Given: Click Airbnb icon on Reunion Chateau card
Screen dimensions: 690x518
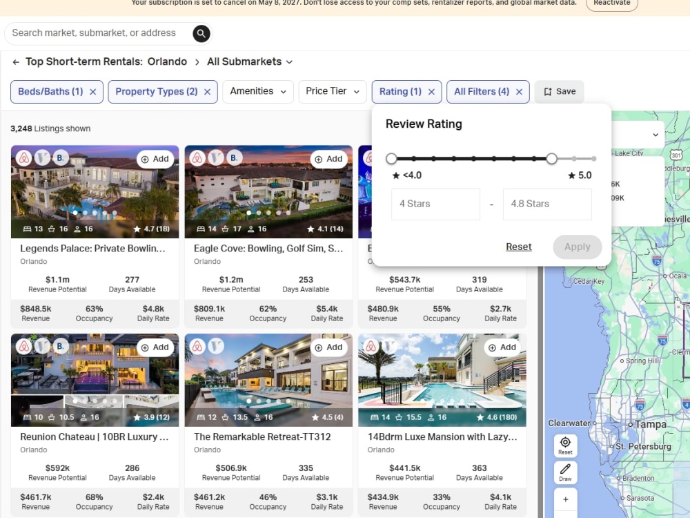Looking at the screenshot, I should [x=23, y=346].
